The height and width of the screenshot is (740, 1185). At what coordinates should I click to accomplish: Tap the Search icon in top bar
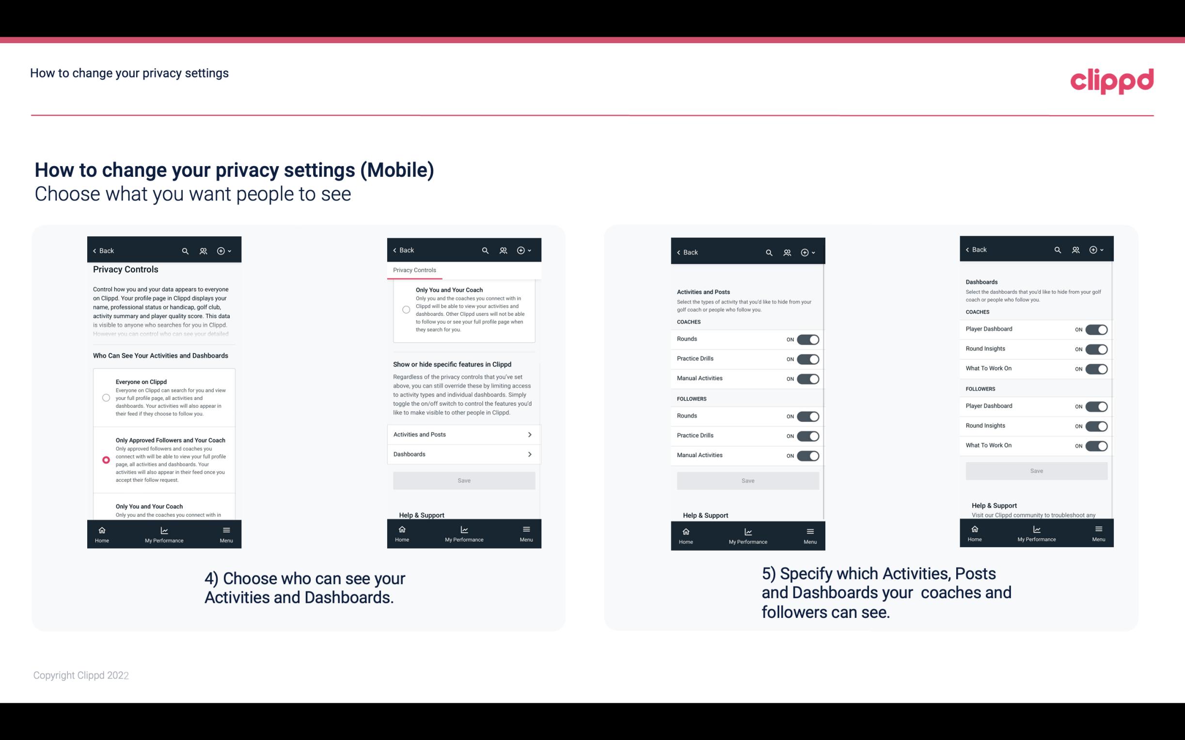[x=185, y=250]
